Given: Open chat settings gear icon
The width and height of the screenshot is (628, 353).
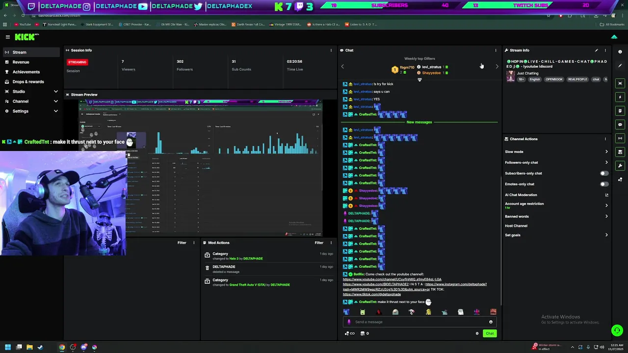Looking at the screenshot, I should [477, 333].
